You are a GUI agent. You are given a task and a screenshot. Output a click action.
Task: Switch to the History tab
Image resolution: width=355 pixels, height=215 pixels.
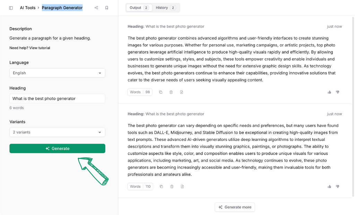[165, 8]
